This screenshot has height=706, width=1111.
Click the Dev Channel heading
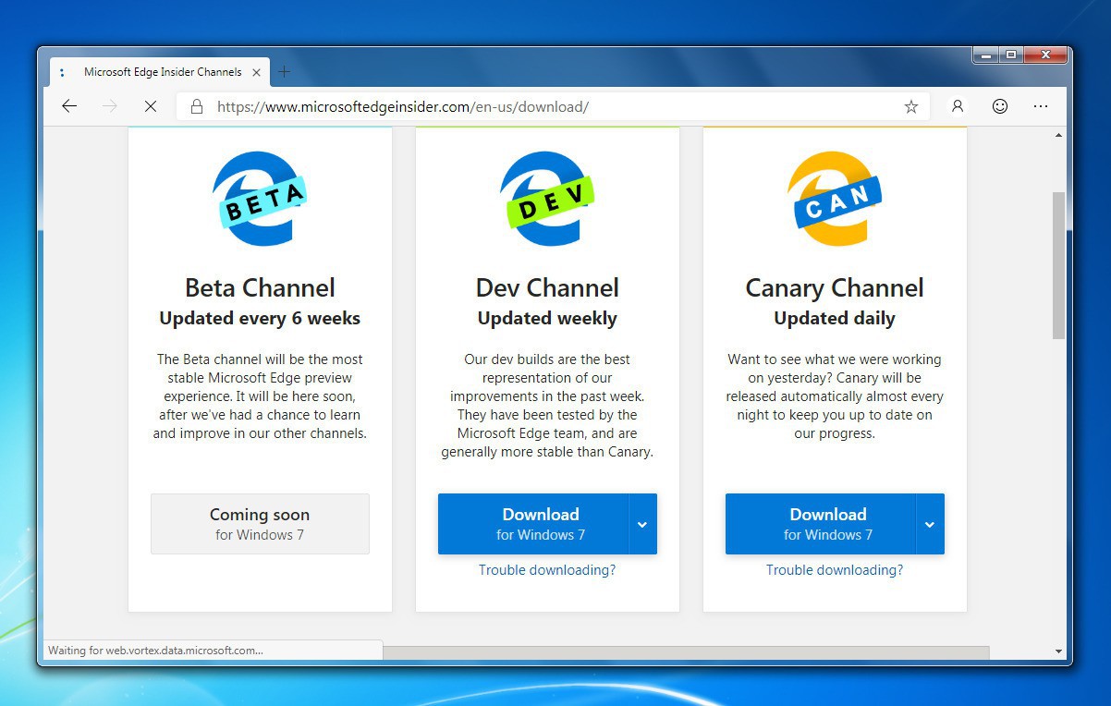click(547, 287)
